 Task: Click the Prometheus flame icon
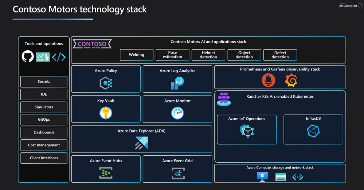click(x=269, y=80)
